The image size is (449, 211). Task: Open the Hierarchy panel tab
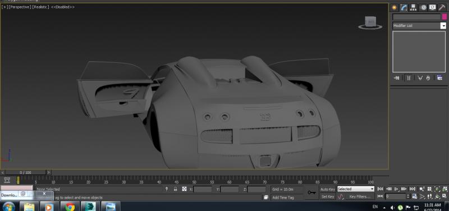pos(413,8)
